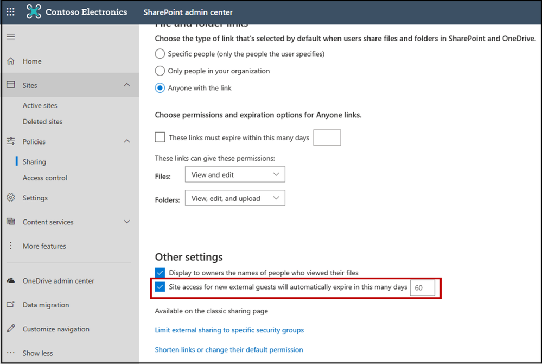Click the Home house icon
The width and height of the screenshot is (542, 364).
coord(11,61)
